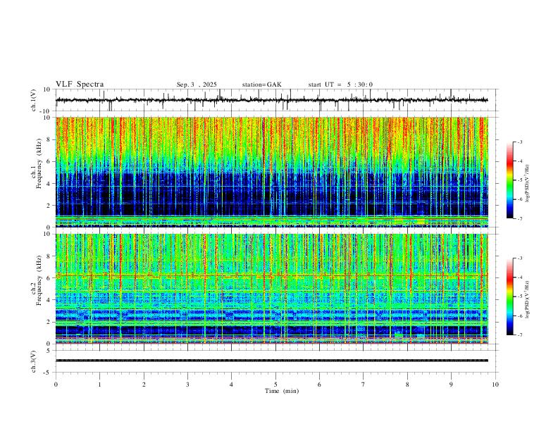Click the "VLF Spectra" plot title
558x431 pixels.
click(x=80, y=85)
